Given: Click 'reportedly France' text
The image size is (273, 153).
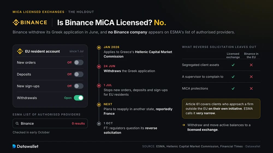Looking at the screenshot, I should [x=138, y=111].
